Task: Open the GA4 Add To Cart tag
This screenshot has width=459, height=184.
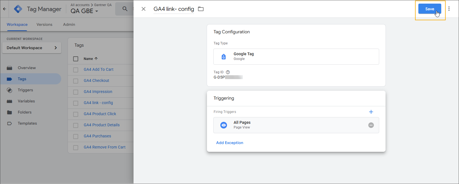Action: click(x=98, y=69)
